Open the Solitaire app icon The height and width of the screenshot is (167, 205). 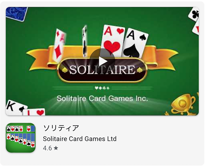(x=20, y=138)
